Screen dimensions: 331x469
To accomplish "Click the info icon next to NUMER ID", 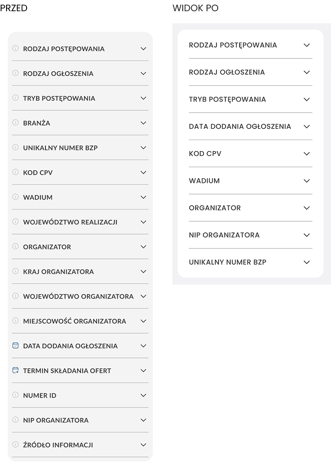I will click(x=15, y=395).
